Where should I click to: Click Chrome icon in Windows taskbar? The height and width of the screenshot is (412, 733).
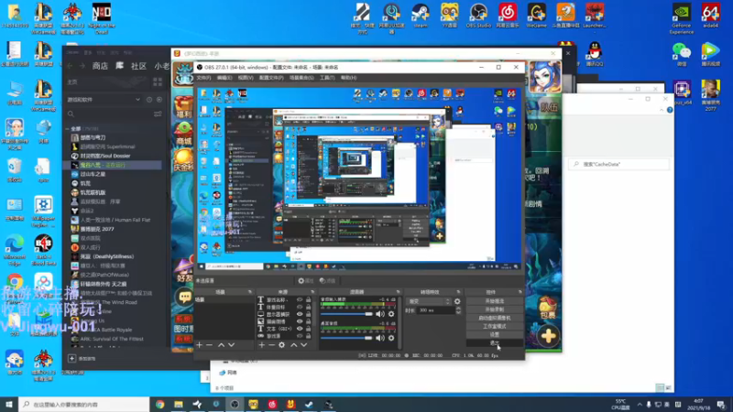click(x=159, y=405)
